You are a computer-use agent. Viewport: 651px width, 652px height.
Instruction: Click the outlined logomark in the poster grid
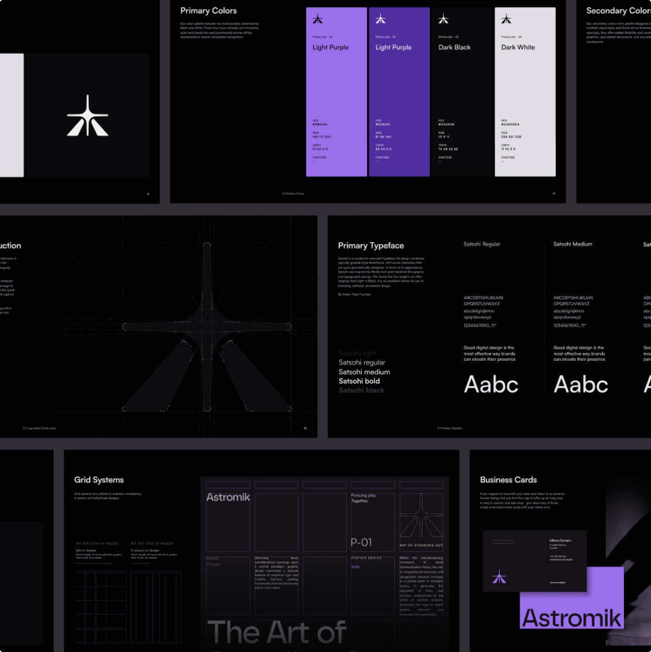(x=421, y=515)
